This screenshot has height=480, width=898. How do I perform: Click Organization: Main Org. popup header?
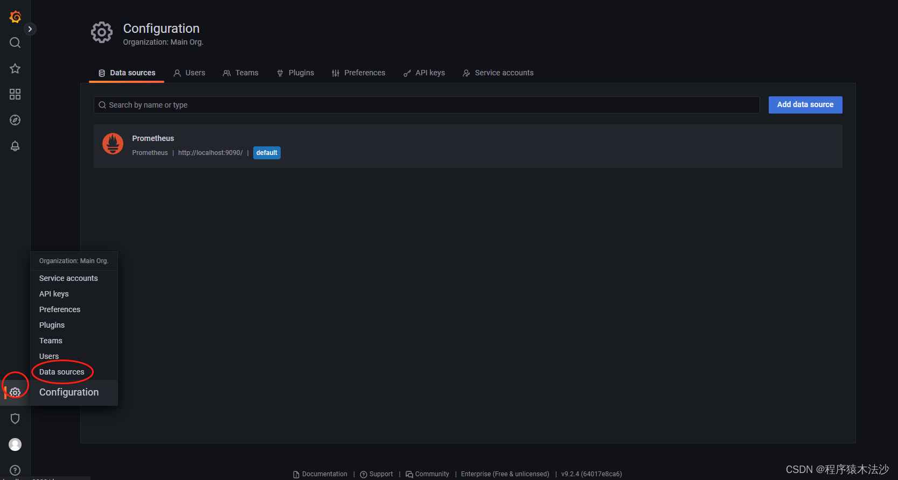74,261
